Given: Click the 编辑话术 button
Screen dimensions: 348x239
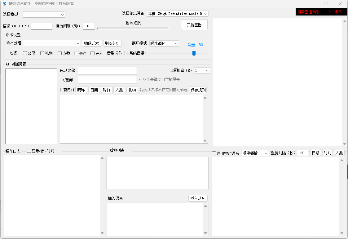Looking at the screenshot, I should pyautogui.click(x=92, y=43).
